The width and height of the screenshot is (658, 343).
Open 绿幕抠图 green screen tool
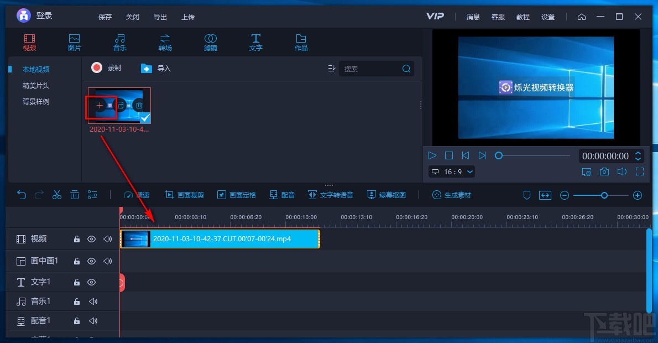(x=387, y=195)
